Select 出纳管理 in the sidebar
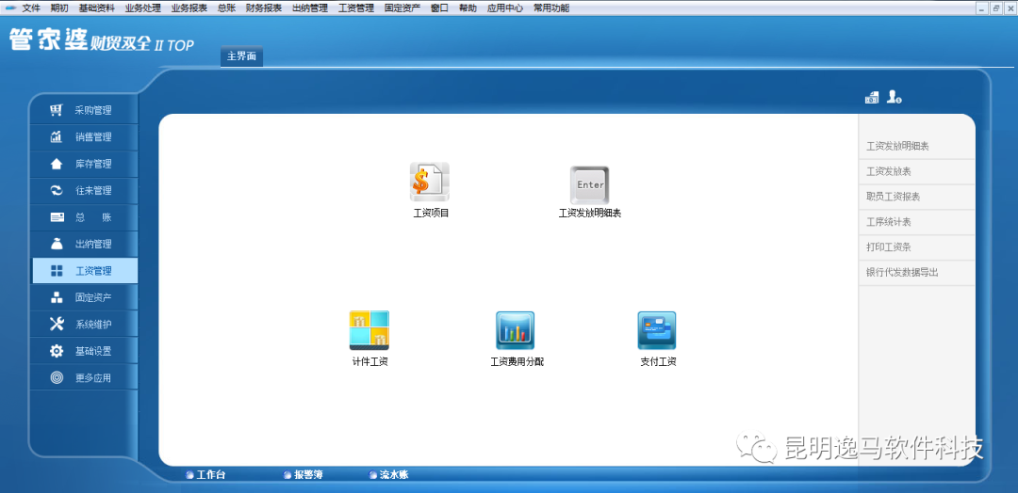This screenshot has width=1018, height=493. (83, 245)
